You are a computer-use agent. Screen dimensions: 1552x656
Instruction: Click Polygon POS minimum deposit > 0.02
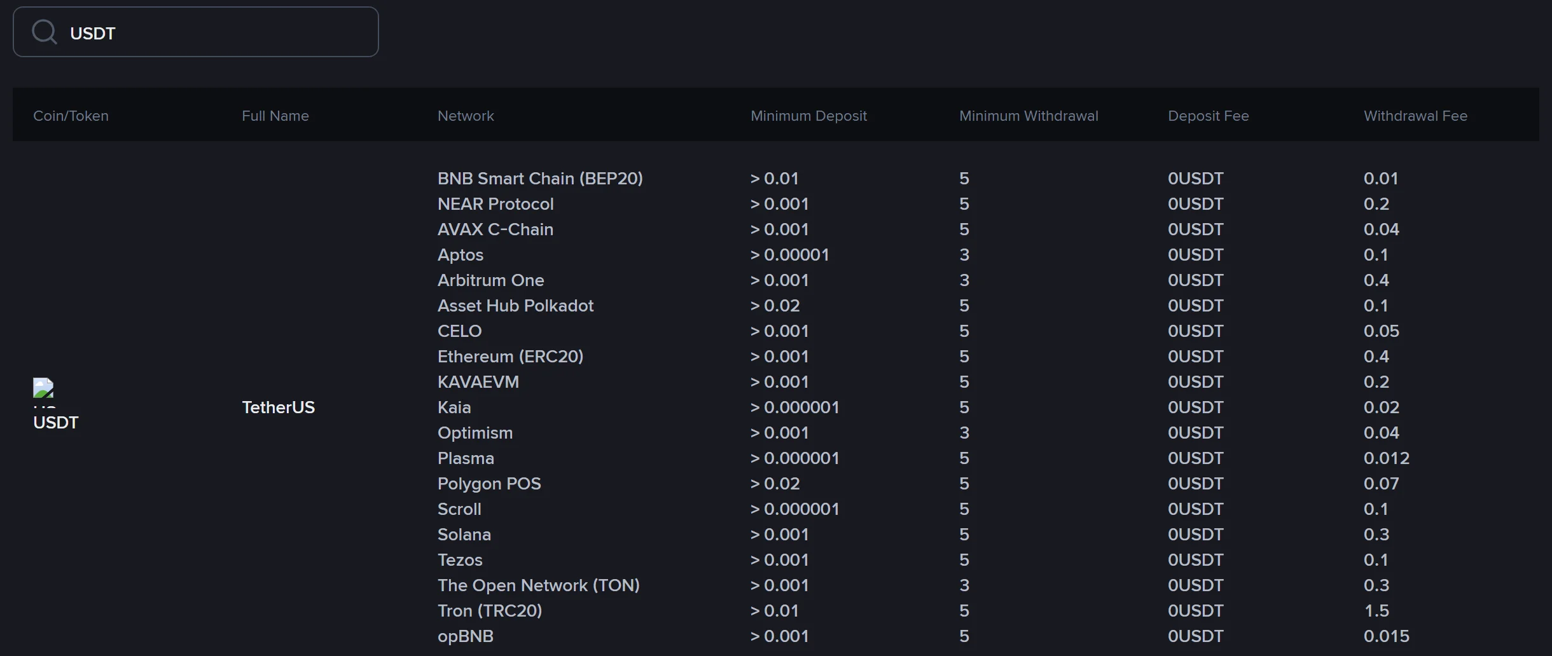[x=775, y=484]
